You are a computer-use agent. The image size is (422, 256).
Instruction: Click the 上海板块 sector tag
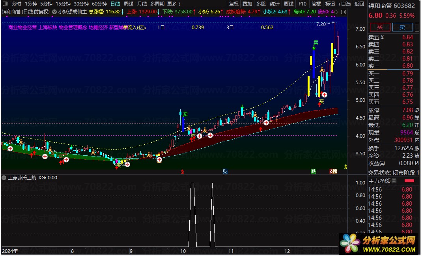coord(48,28)
